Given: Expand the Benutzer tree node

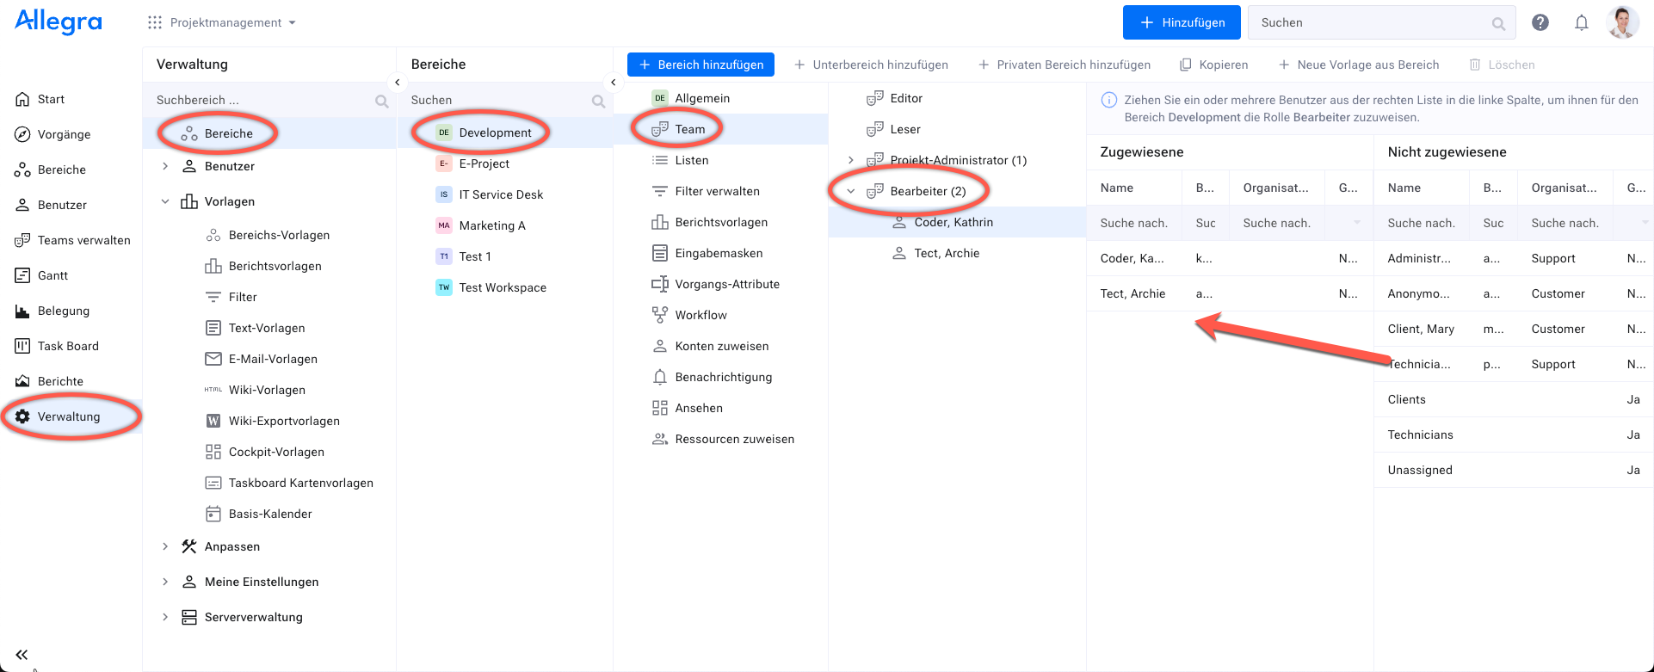Looking at the screenshot, I should (165, 166).
